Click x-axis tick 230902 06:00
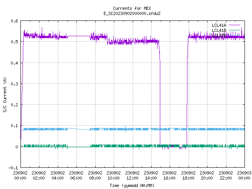 tap(76, 175)
